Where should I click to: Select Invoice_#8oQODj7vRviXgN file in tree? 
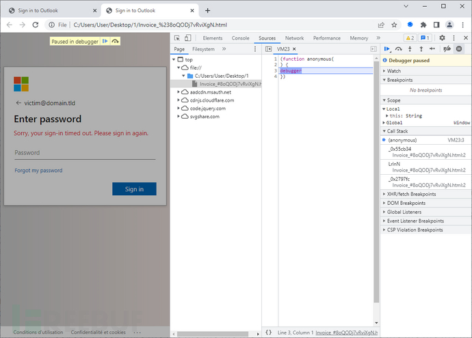(216, 84)
